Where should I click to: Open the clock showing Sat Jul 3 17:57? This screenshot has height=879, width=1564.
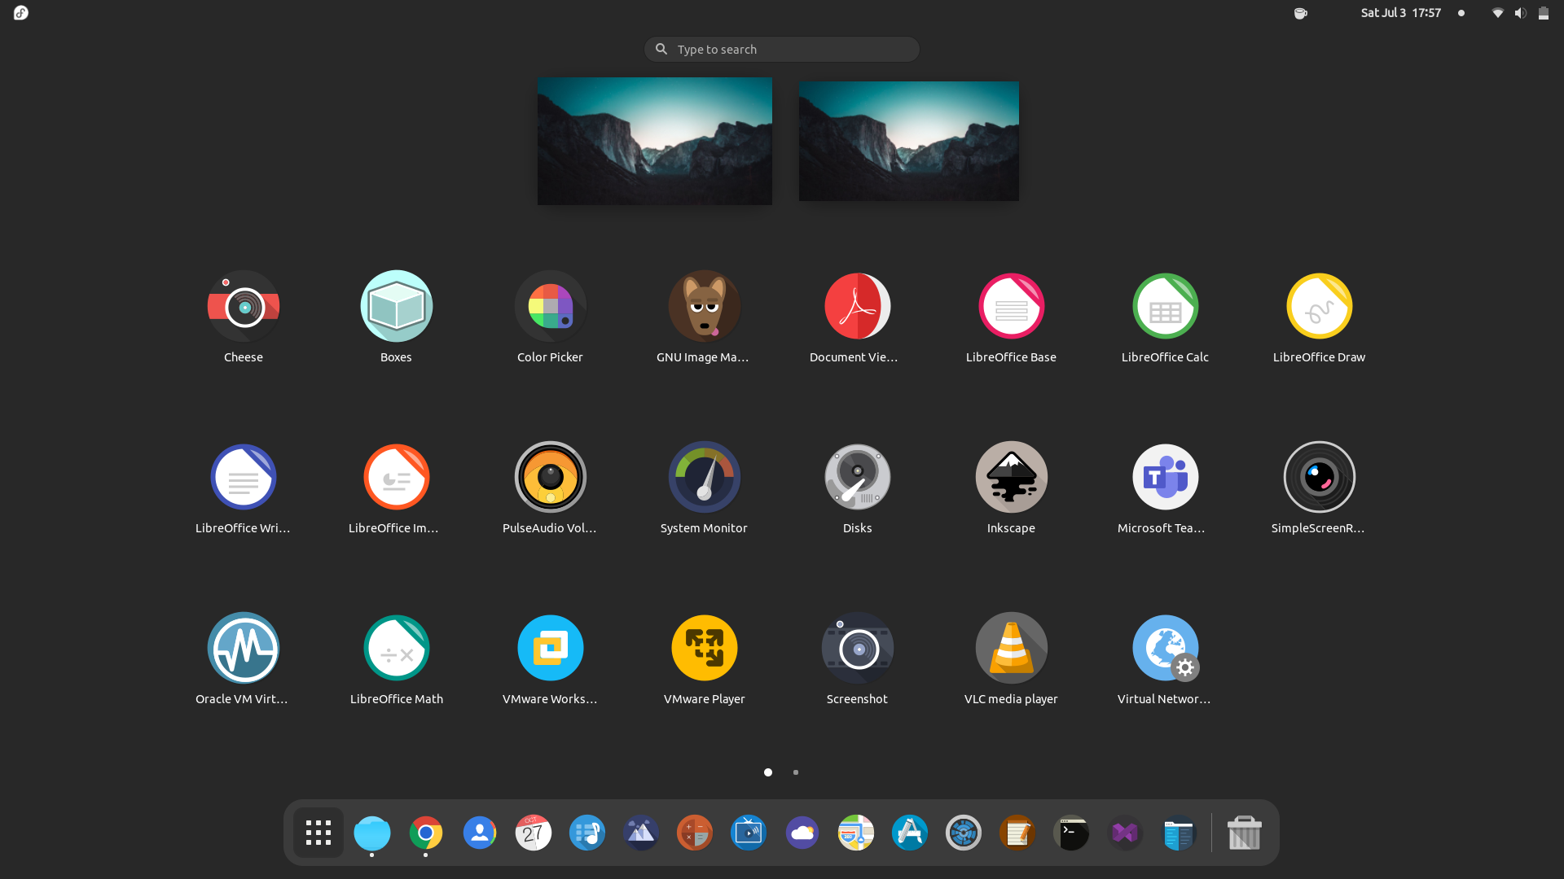point(1401,12)
